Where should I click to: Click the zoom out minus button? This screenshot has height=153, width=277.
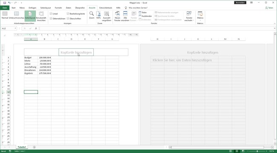[x=248, y=151]
